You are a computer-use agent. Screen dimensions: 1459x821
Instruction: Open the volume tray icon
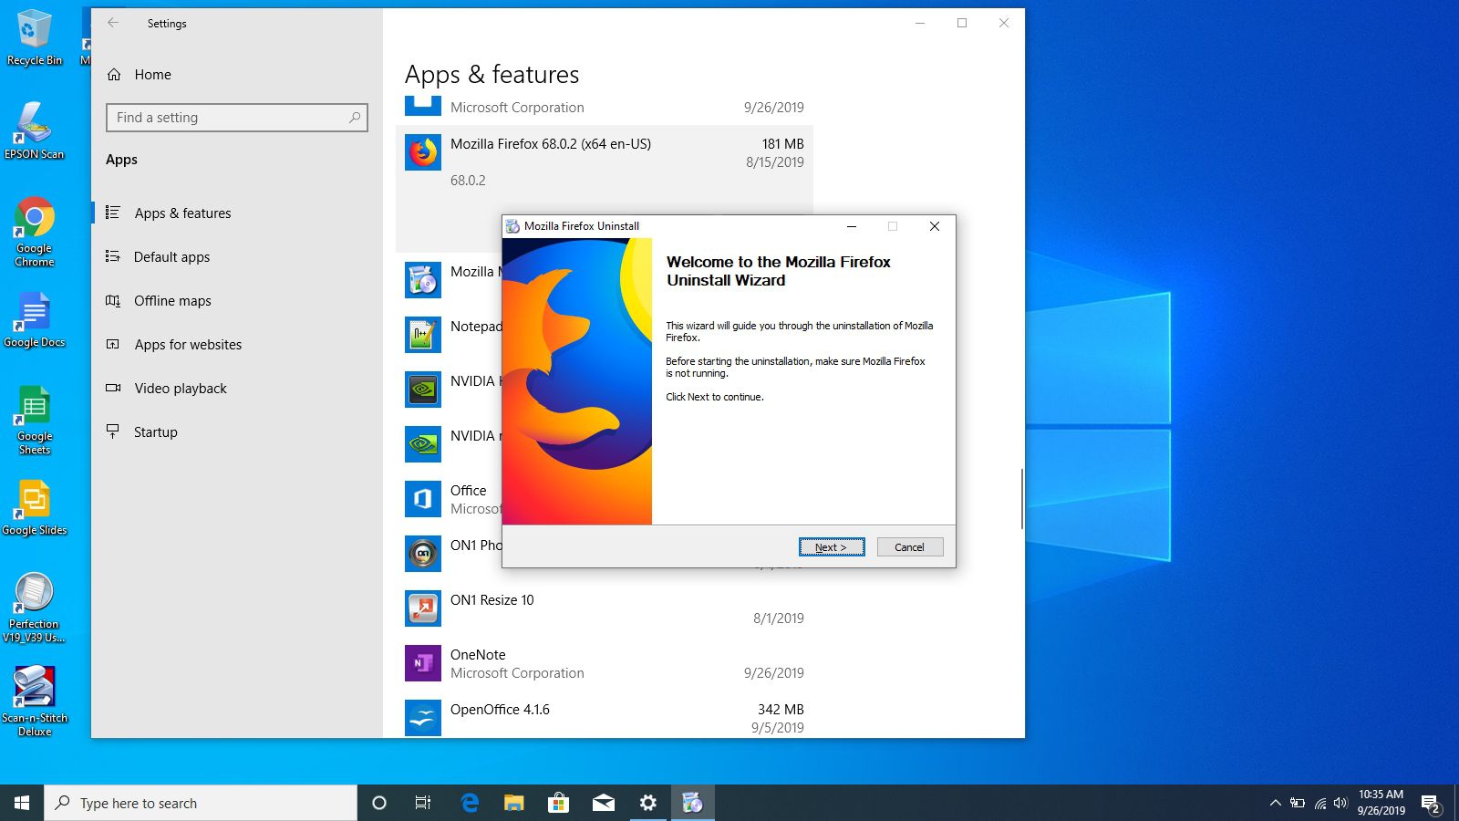(1340, 803)
